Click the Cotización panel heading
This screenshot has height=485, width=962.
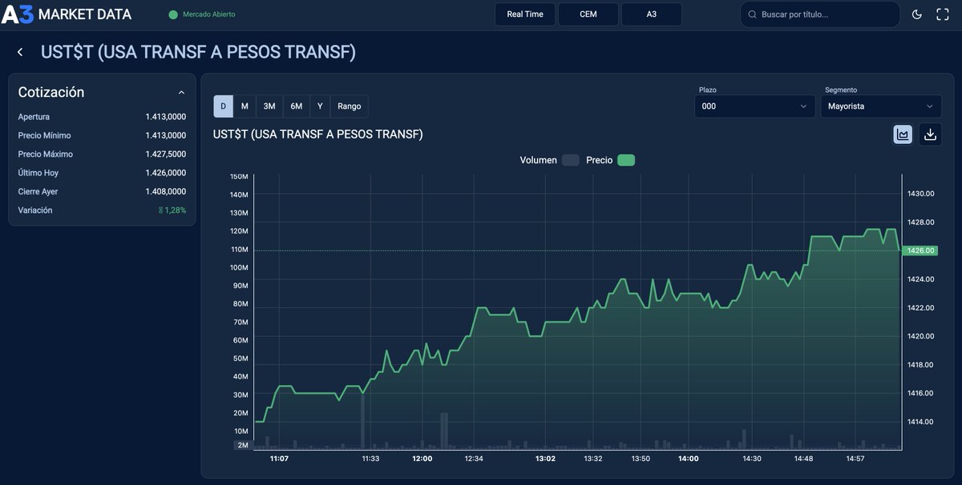tap(51, 93)
